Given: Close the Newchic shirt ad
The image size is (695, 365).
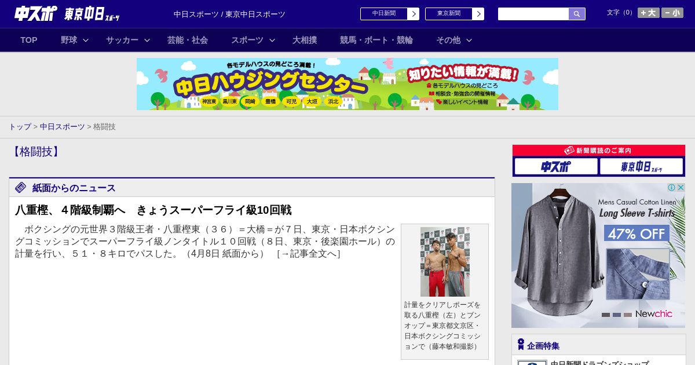Looking at the screenshot, I should pos(681,188).
